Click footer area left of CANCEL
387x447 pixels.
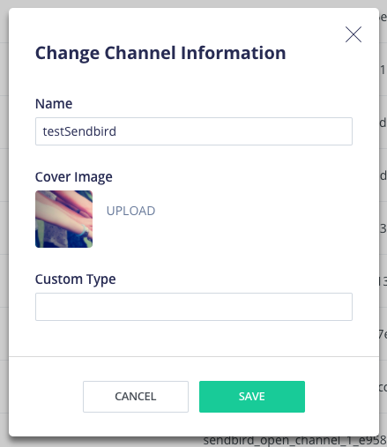click(46, 397)
